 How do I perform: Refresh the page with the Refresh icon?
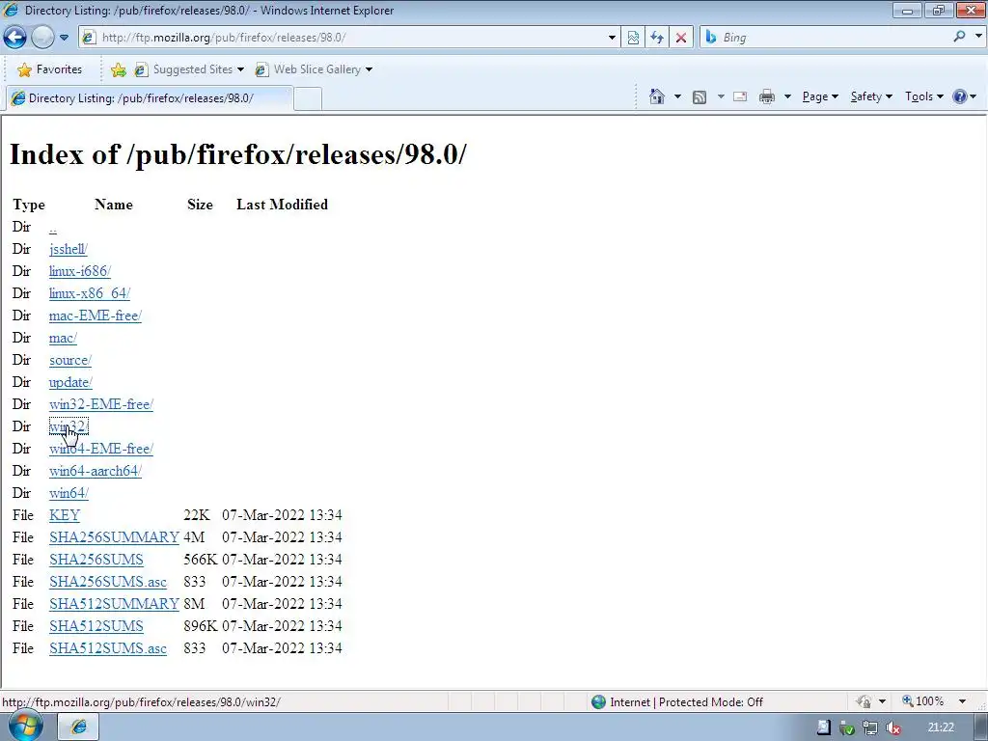(656, 38)
